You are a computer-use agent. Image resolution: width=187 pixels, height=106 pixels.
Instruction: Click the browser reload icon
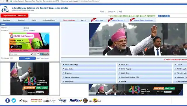click(7, 1)
